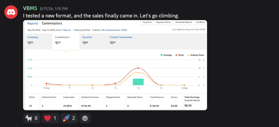Image resolution: width=279 pixels, height=127 pixels.
Task: Click the 16 Aug axis label
Action: (184, 88)
